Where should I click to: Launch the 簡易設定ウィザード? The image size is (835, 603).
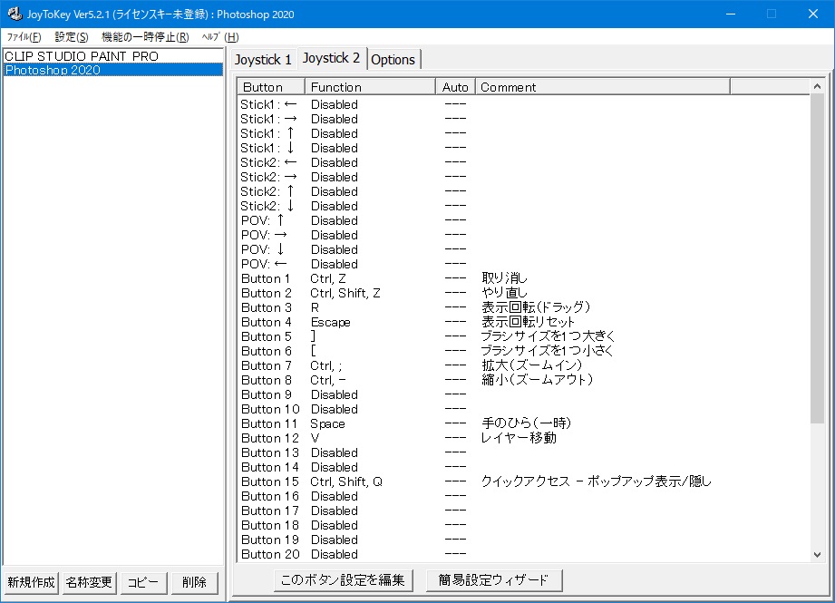493,579
